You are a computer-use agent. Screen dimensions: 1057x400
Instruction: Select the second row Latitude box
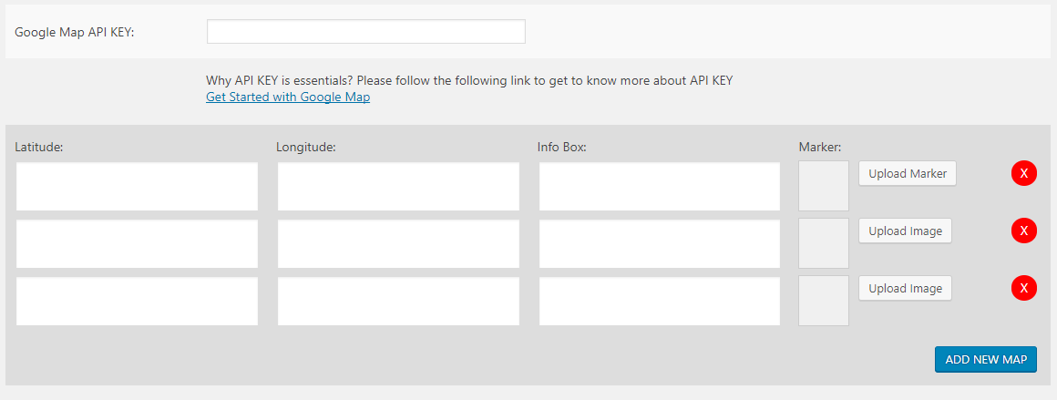coord(137,244)
